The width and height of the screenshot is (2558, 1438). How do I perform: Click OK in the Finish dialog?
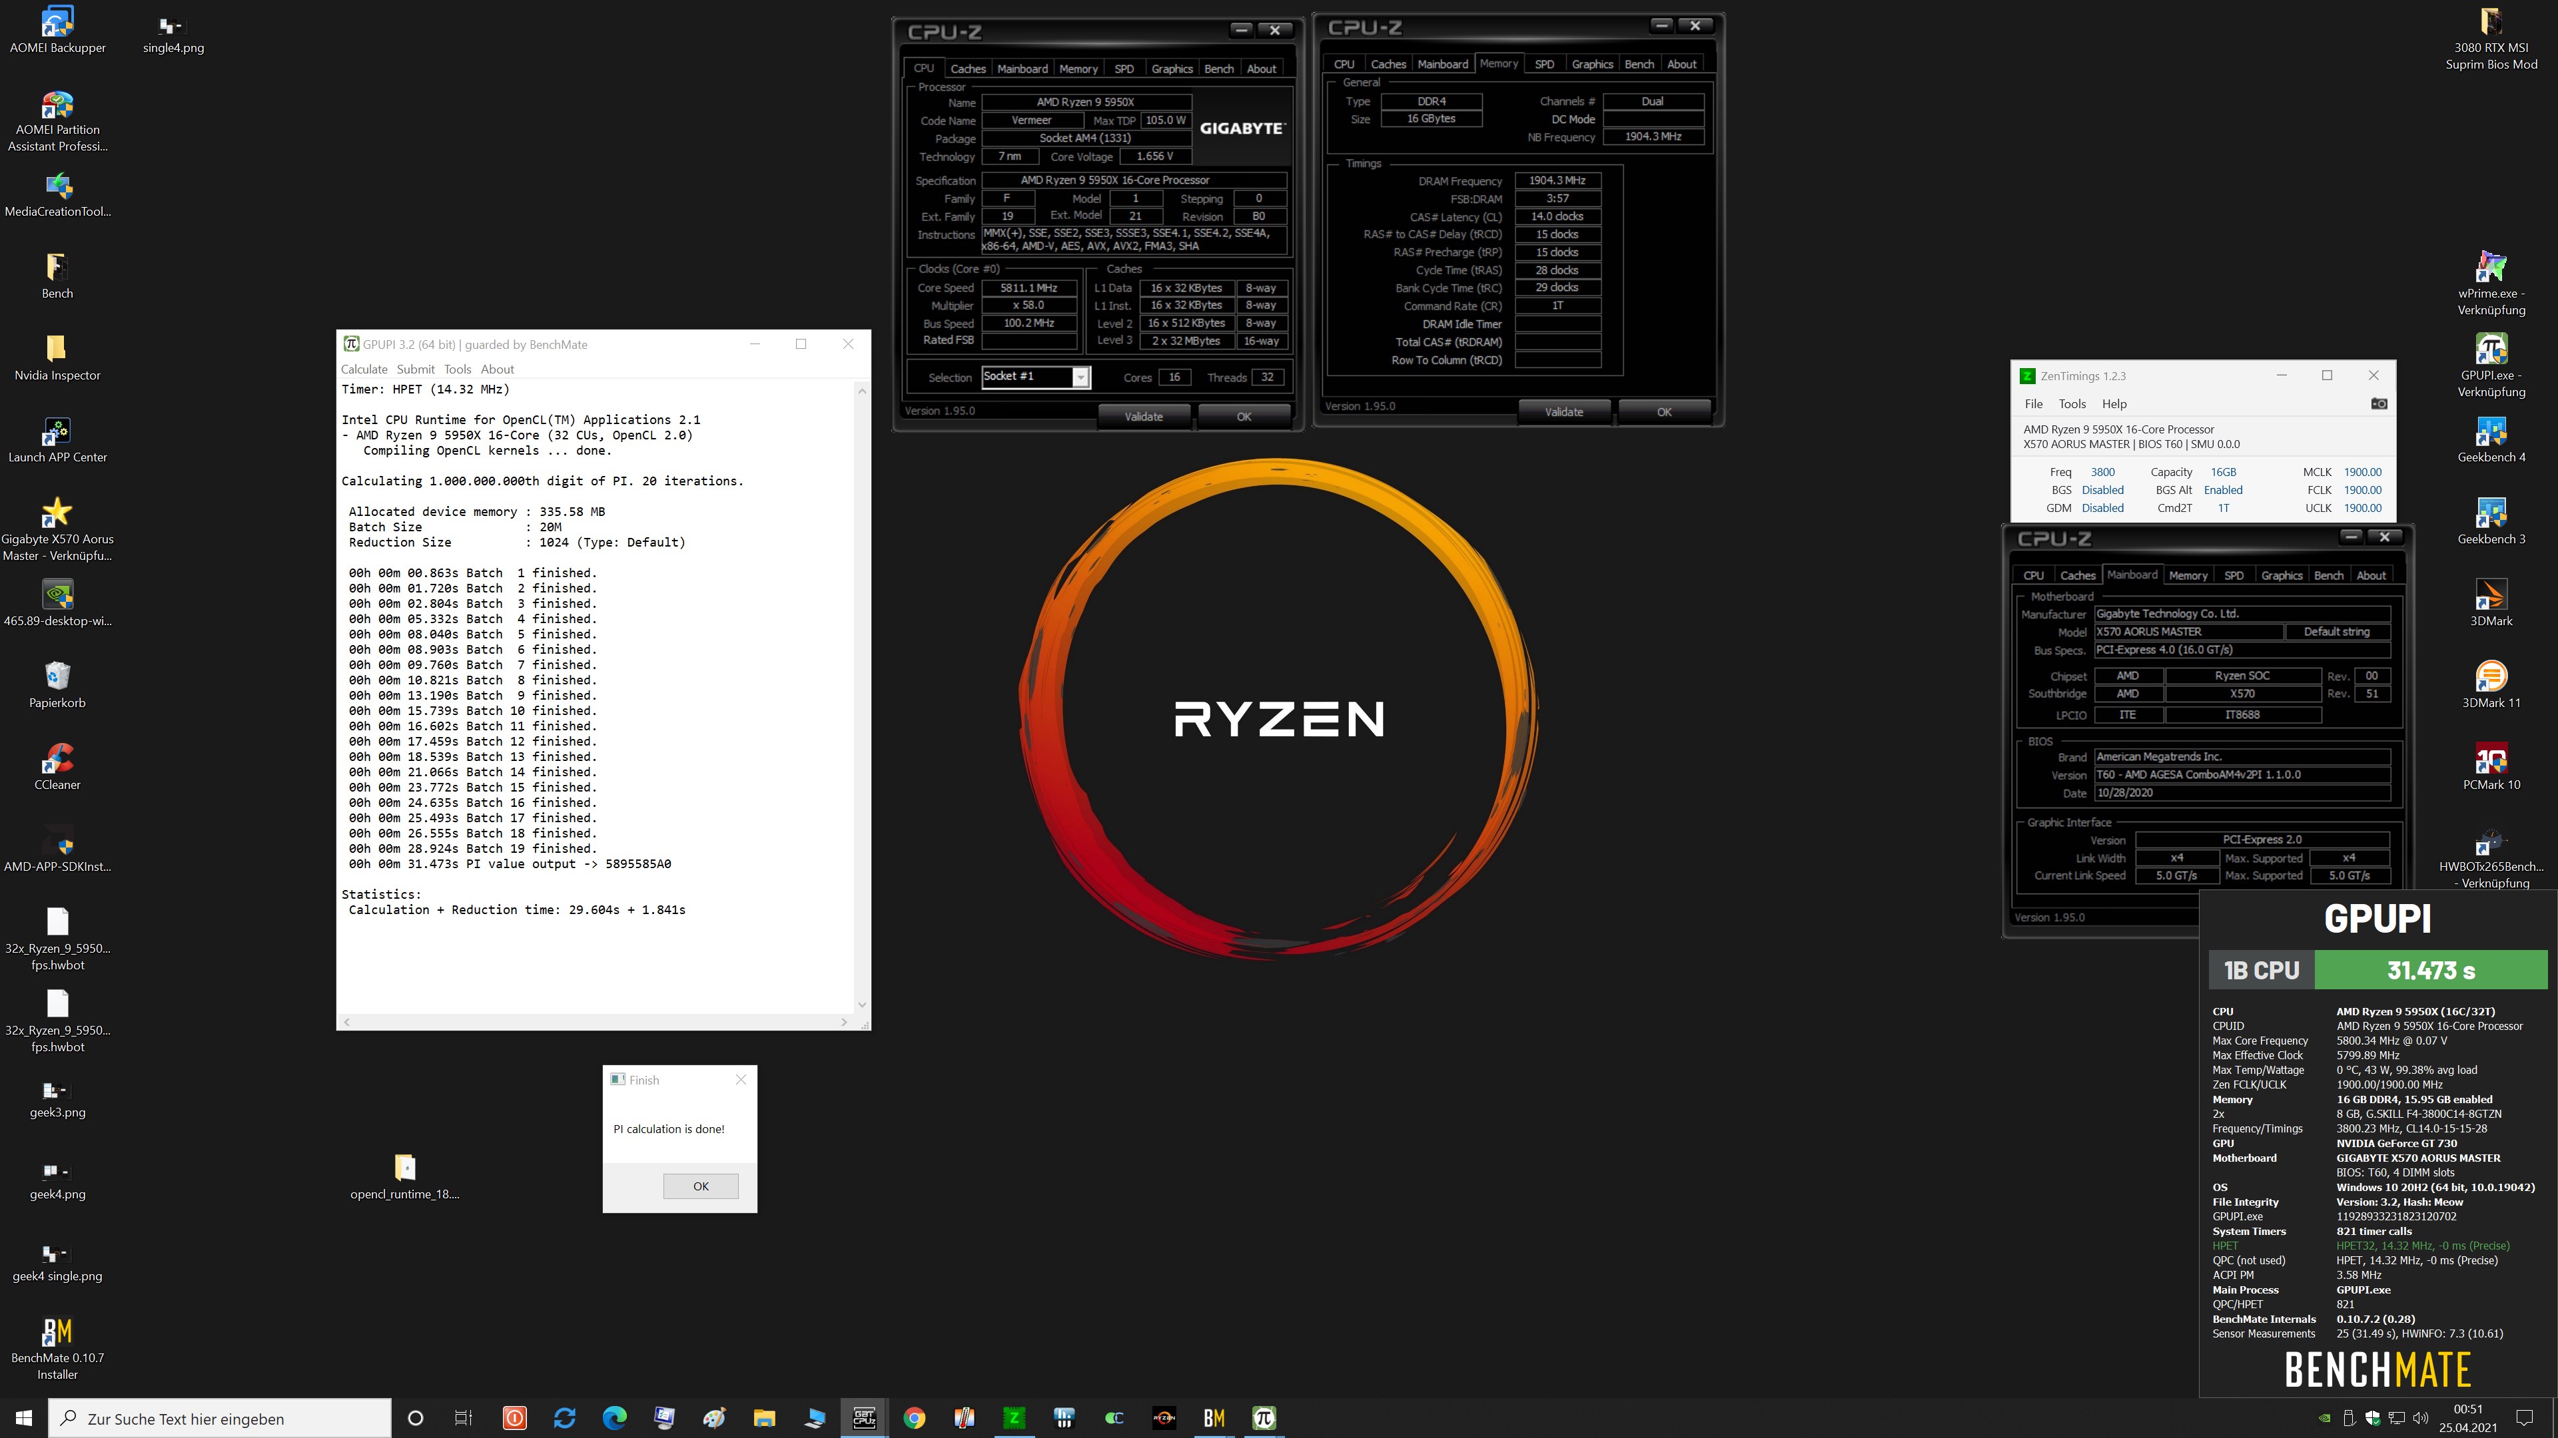coord(700,1186)
